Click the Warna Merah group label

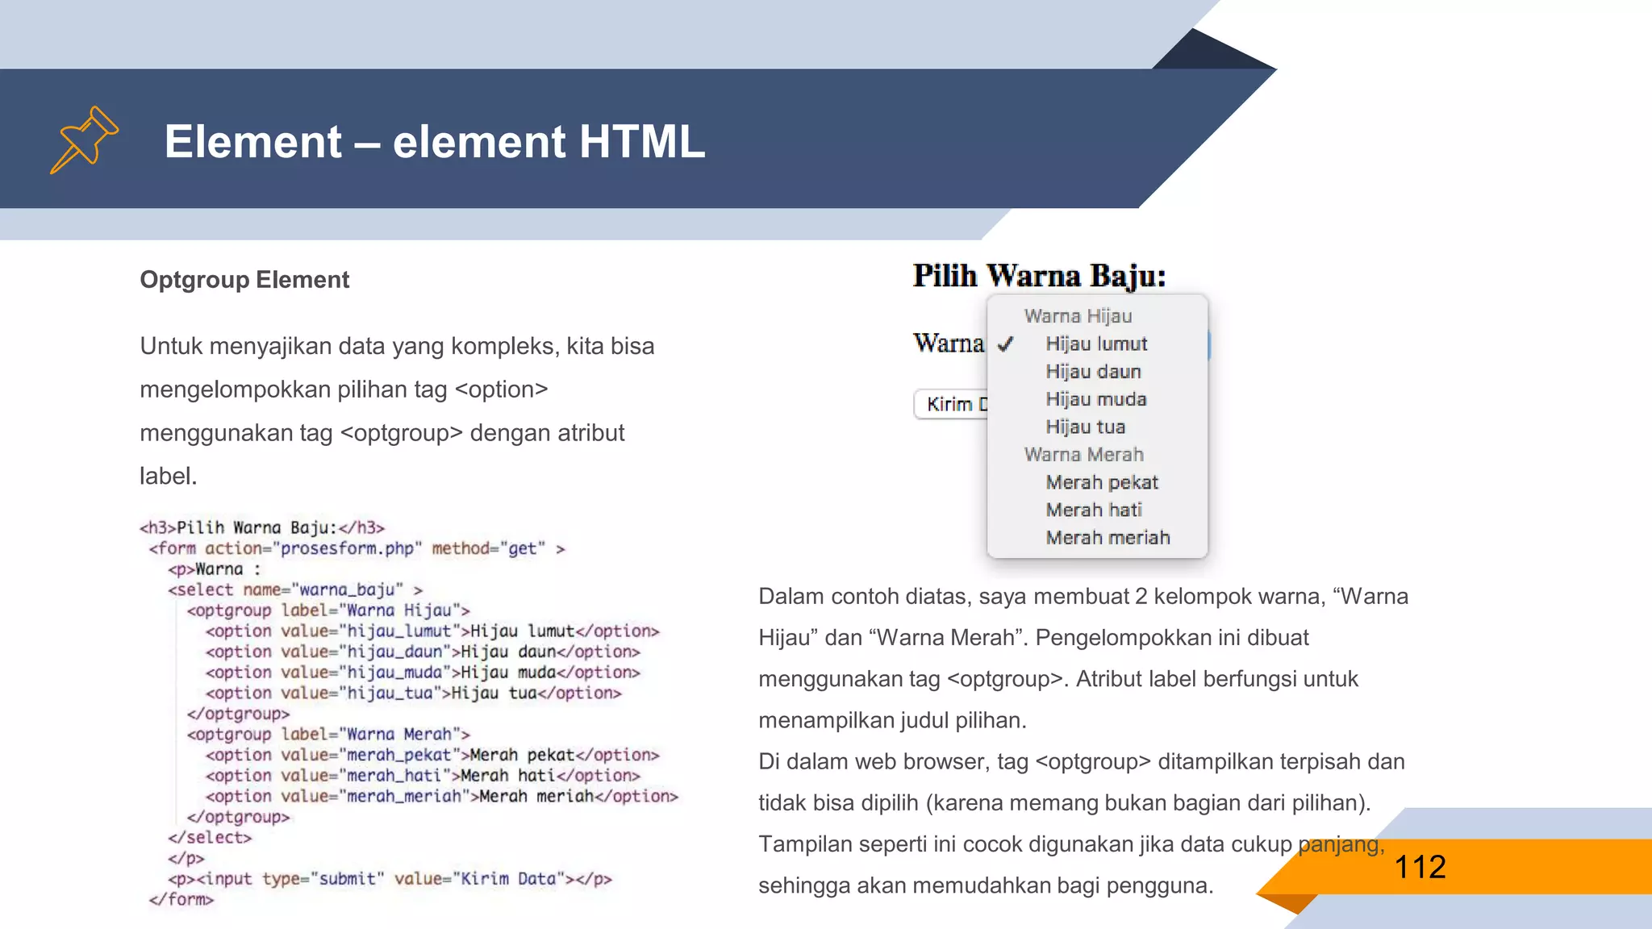1083,455
